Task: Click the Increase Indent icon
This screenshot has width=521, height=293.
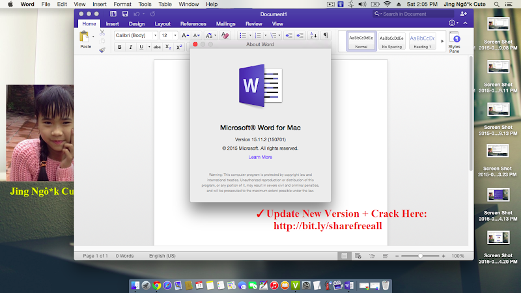Action: [x=300, y=35]
